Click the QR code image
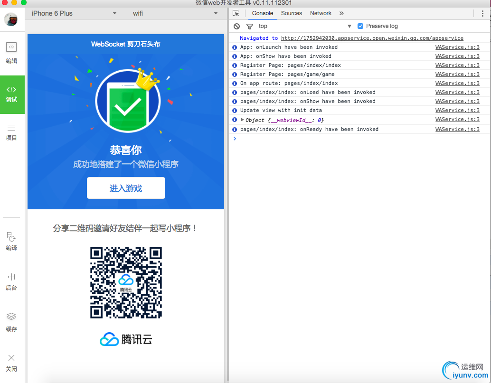This screenshot has width=491, height=383. click(x=126, y=282)
